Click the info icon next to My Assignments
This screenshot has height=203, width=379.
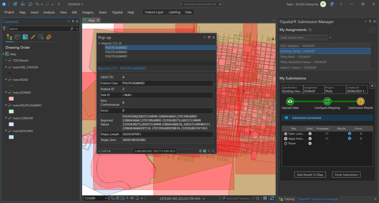[310, 30]
